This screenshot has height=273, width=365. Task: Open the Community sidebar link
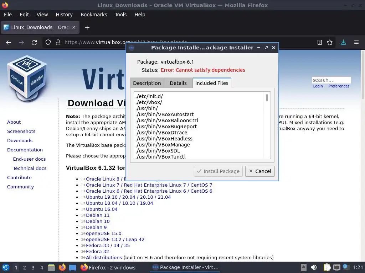20,187
